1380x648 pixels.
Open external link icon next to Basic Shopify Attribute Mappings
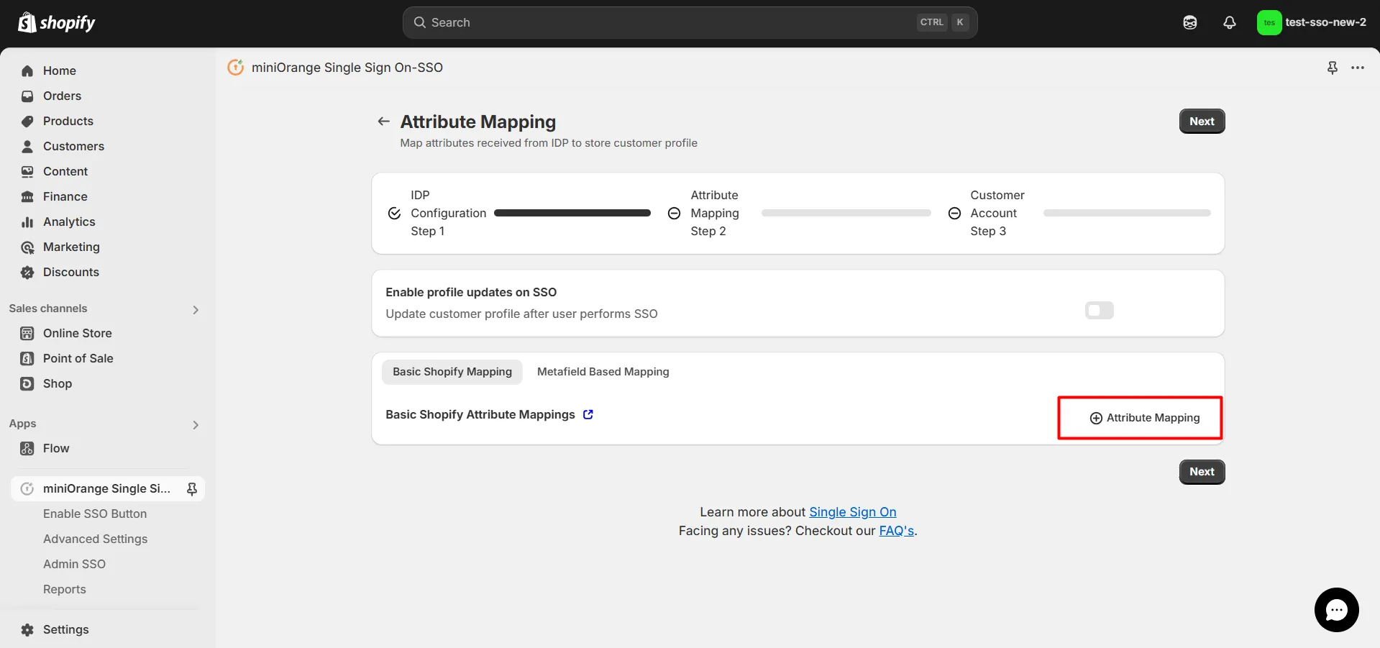point(588,414)
